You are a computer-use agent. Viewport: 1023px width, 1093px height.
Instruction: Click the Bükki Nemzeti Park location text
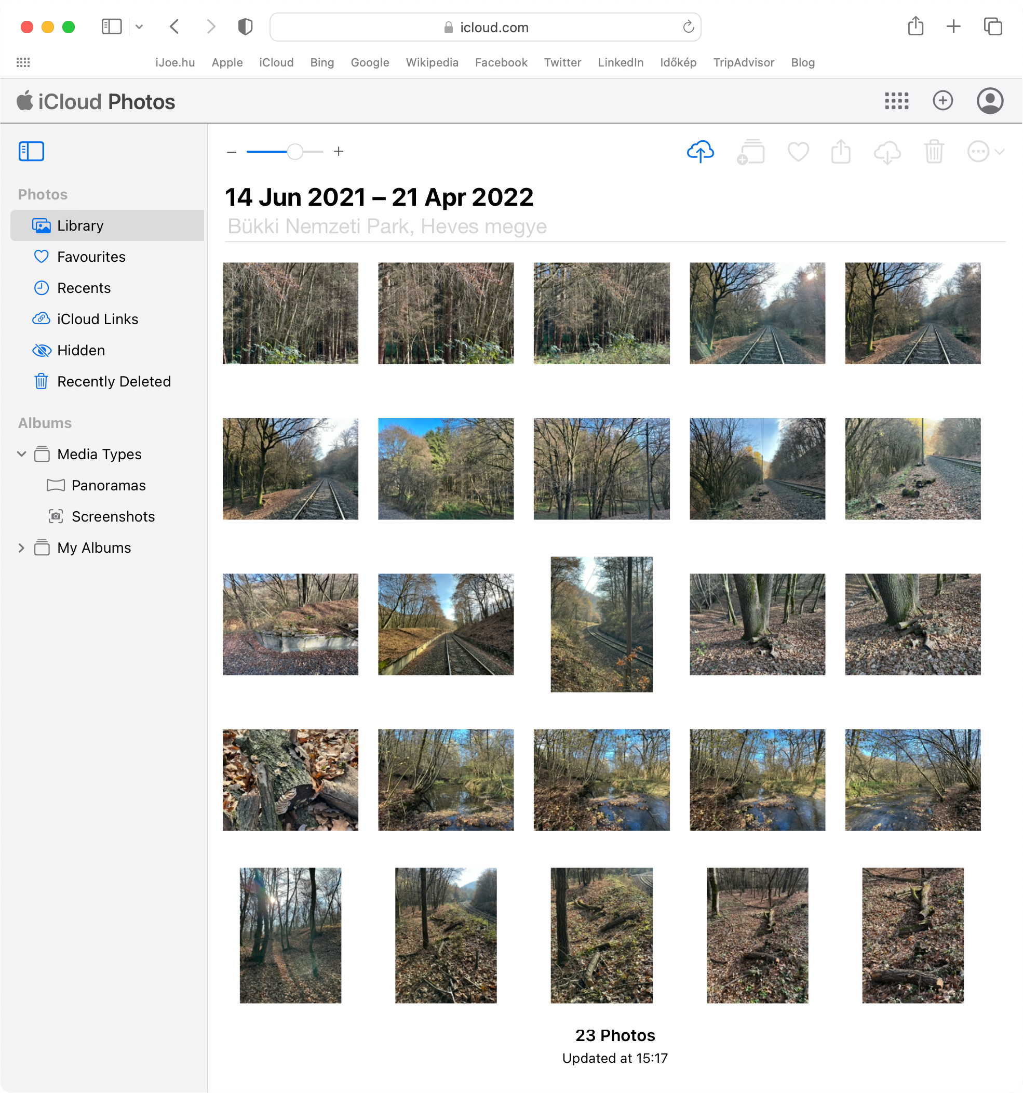[387, 226]
